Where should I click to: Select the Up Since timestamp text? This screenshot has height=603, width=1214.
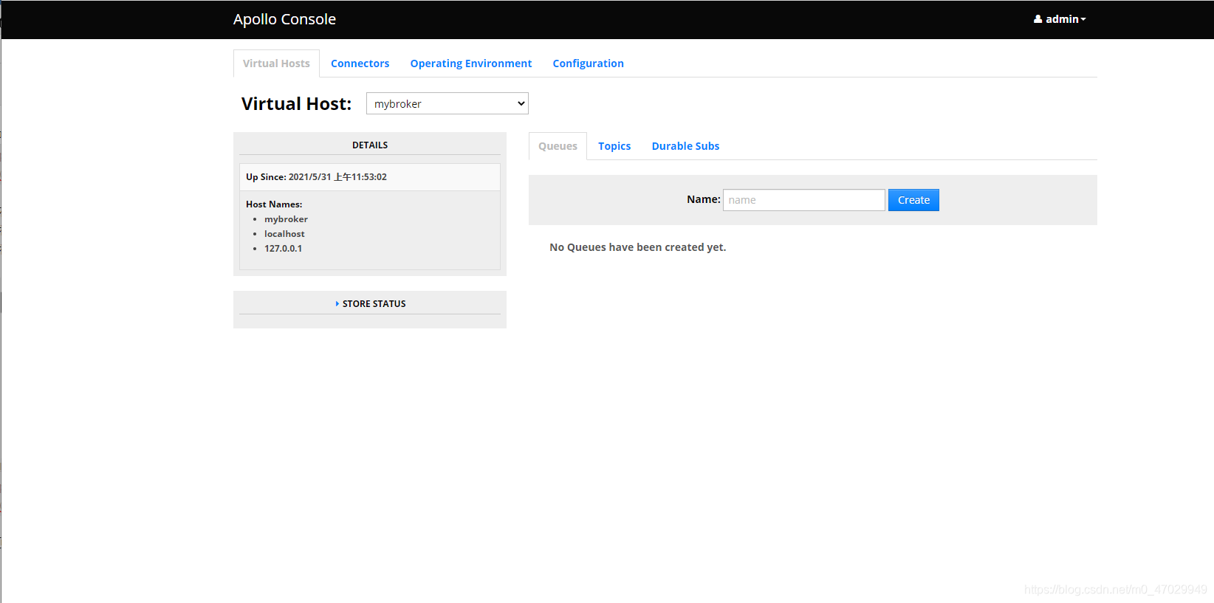pyautogui.click(x=337, y=177)
